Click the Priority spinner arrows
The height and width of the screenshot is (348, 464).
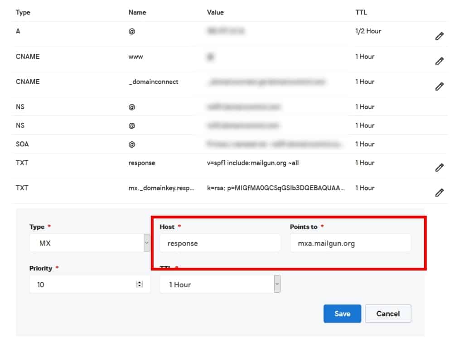pos(139,285)
